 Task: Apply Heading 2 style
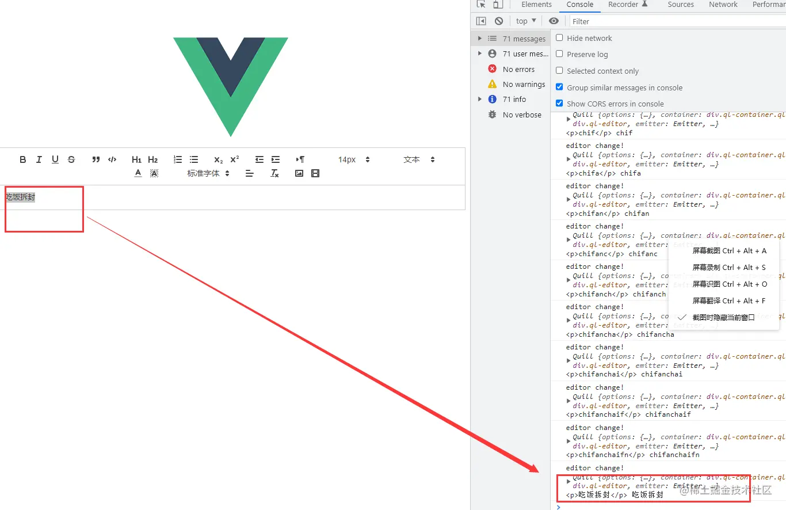point(152,159)
